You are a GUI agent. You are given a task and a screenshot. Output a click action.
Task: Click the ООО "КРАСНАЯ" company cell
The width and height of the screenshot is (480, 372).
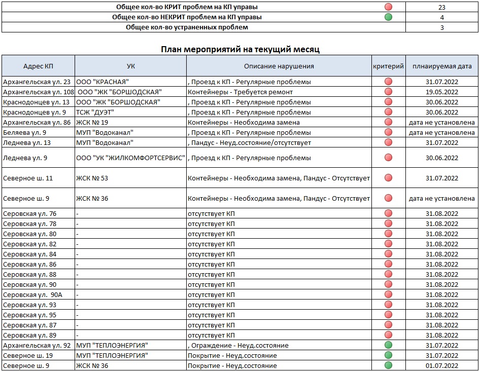tap(102, 82)
